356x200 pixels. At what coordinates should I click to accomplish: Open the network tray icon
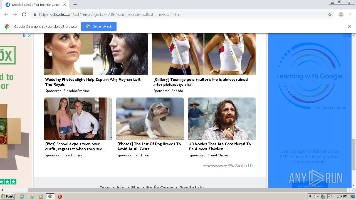click(x=323, y=196)
